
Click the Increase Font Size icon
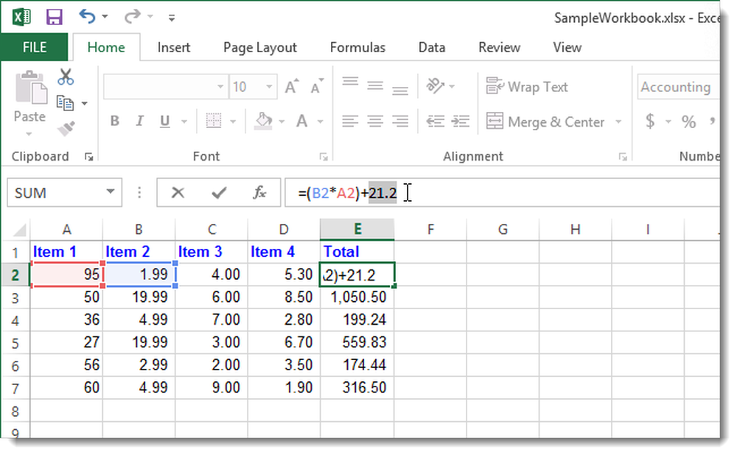pos(291,87)
